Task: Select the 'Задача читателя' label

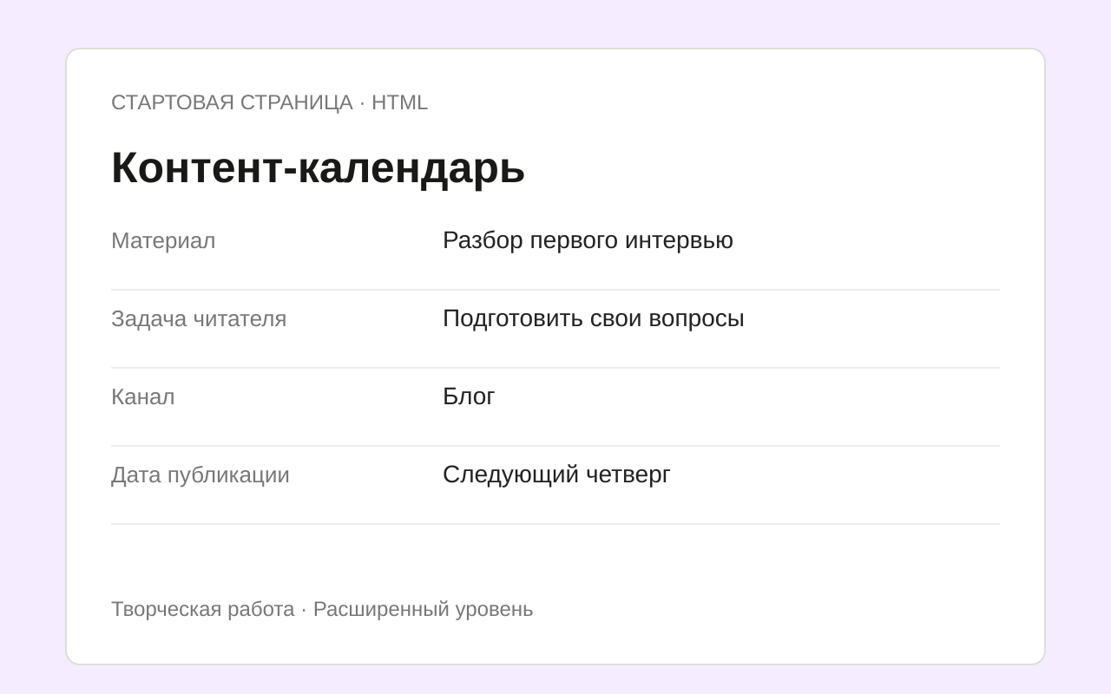Action: (199, 318)
